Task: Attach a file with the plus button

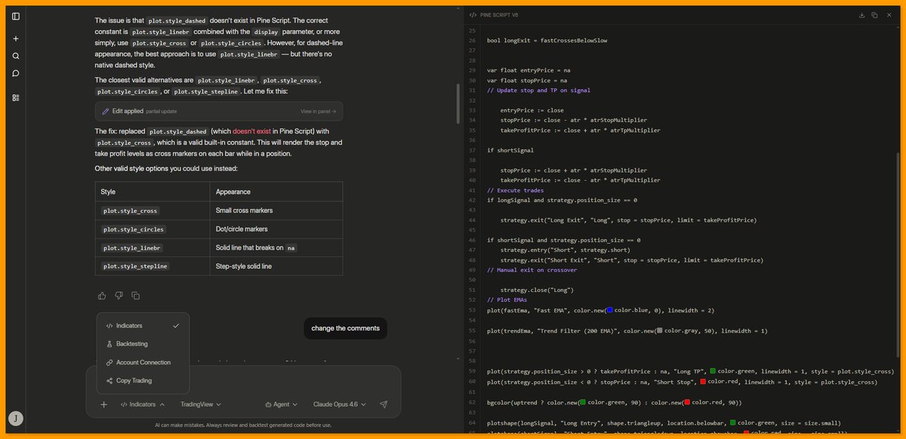Action: [x=103, y=404]
